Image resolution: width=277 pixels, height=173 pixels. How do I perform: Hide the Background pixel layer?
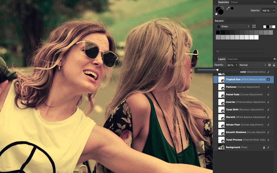(x=268, y=147)
